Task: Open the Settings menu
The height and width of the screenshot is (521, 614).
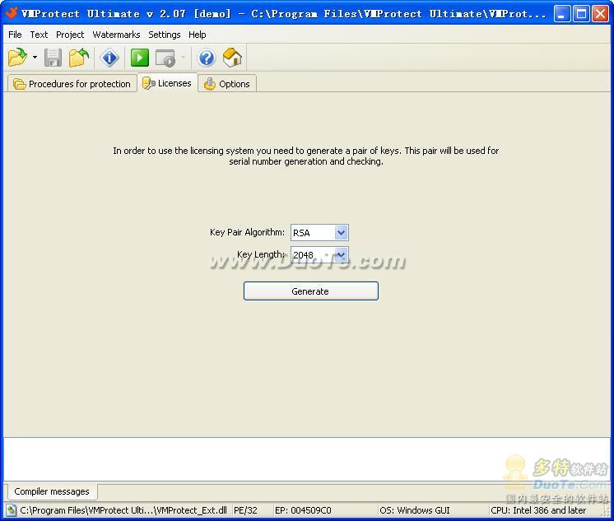Action: tap(164, 35)
